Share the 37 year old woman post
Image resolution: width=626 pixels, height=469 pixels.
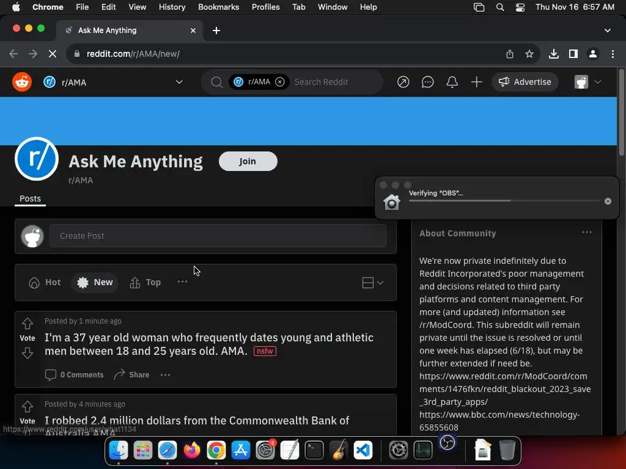tap(132, 375)
